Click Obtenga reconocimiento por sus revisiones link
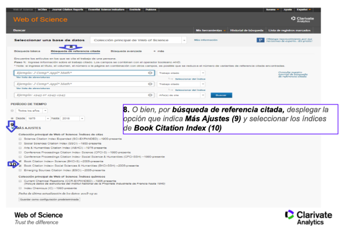 click(x=289, y=40)
